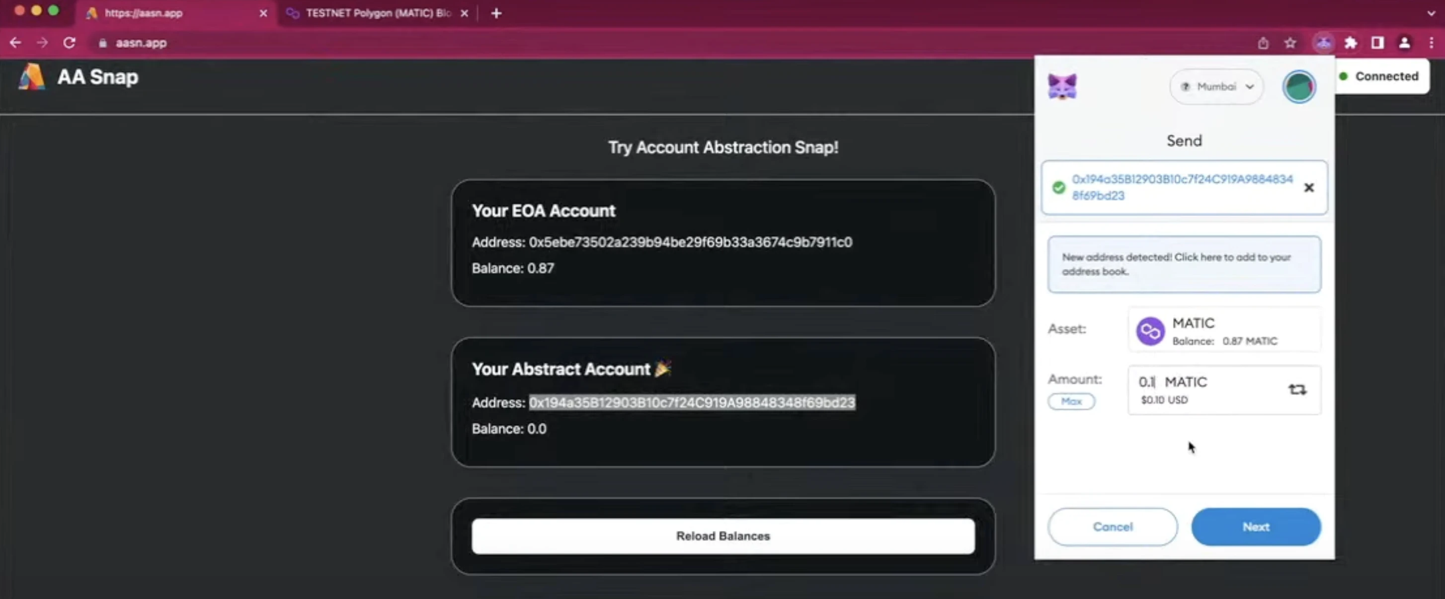This screenshot has width=1445, height=599.
Task: Click the MetaMask fox icon
Action: click(x=1062, y=86)
